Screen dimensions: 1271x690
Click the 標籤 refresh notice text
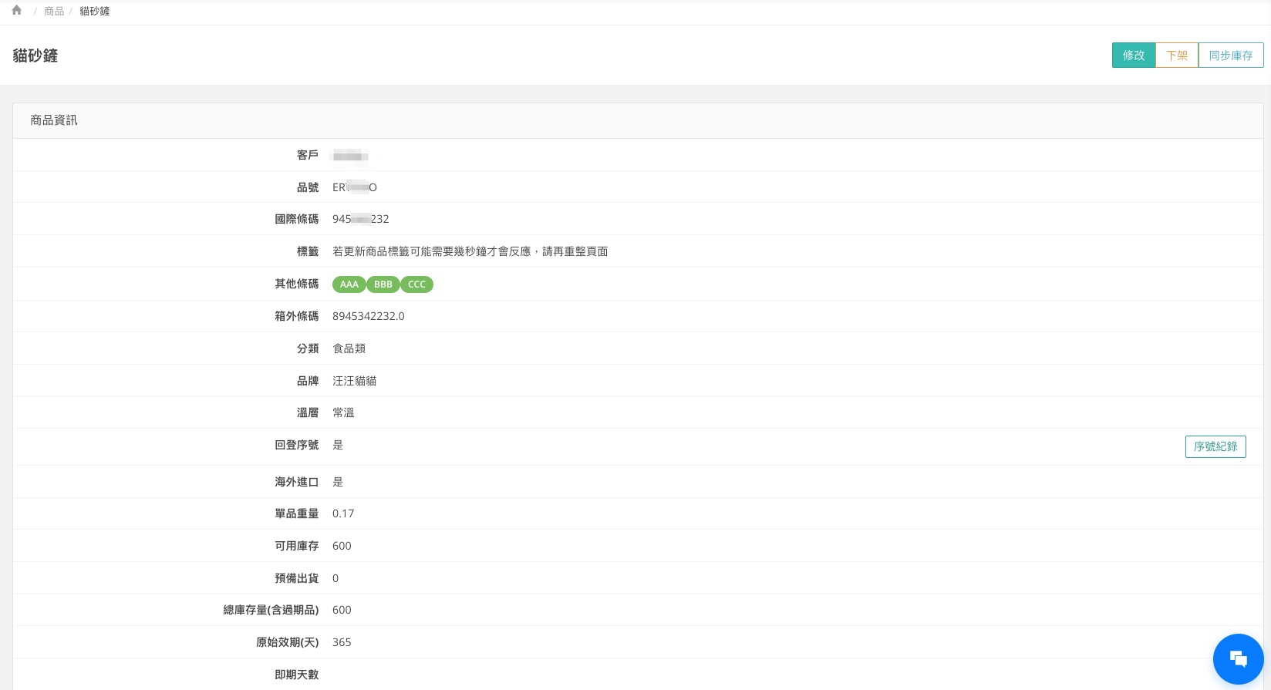coord(470,251)
